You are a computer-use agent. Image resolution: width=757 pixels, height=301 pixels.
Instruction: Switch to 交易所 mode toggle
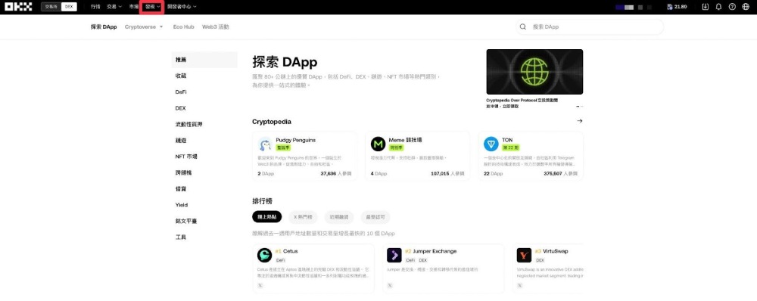coord(51,7)
